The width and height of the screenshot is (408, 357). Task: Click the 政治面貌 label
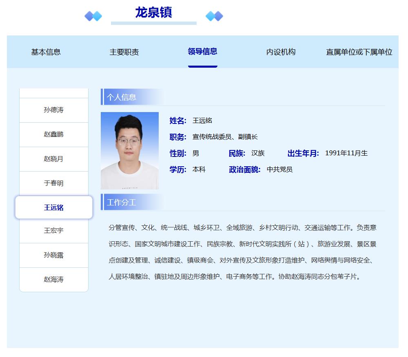click(244, 170)
